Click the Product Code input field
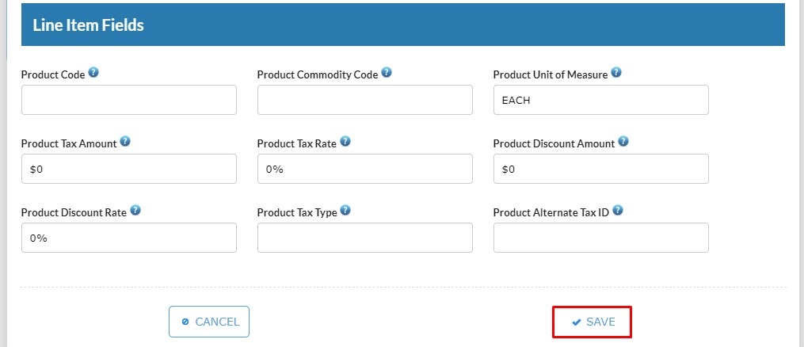Image resolution: width=804 pixels, height=347 pixels. (129, 100)
